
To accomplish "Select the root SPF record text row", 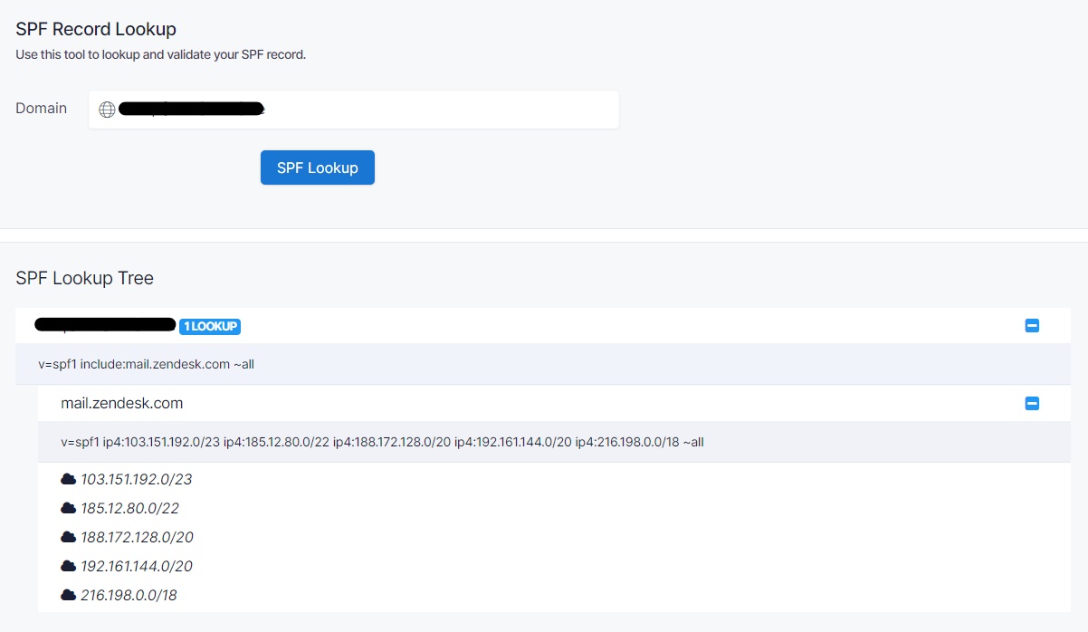I will [x=147, y=364].
